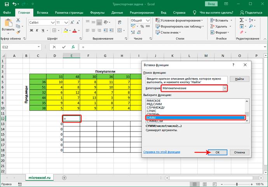Add a new sheet with plus icon

[x=64, y=178]
